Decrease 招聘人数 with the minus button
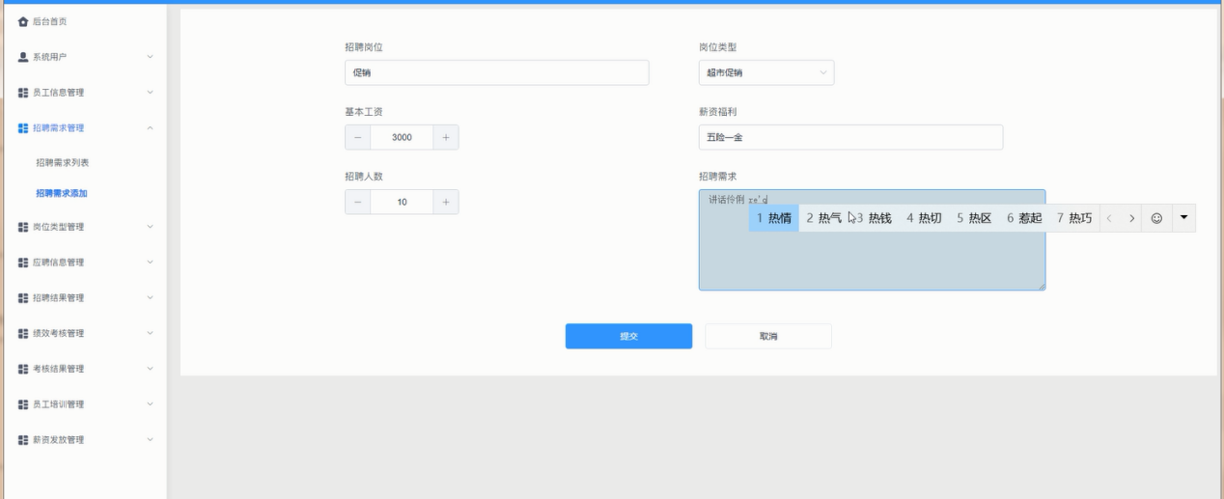 tap(357, 202)
